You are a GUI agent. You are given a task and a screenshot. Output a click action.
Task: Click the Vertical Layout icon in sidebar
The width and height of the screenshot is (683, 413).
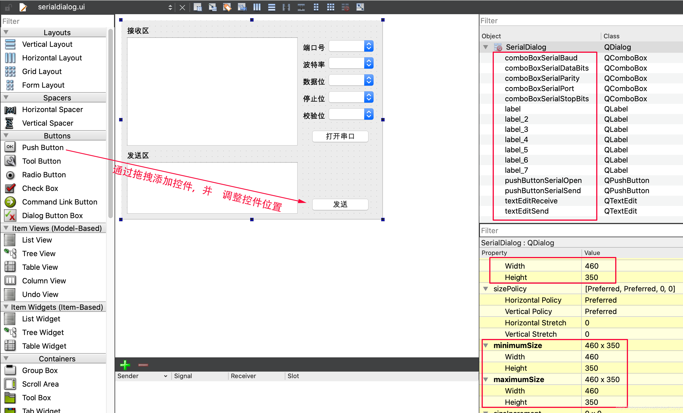click(10, 44)
